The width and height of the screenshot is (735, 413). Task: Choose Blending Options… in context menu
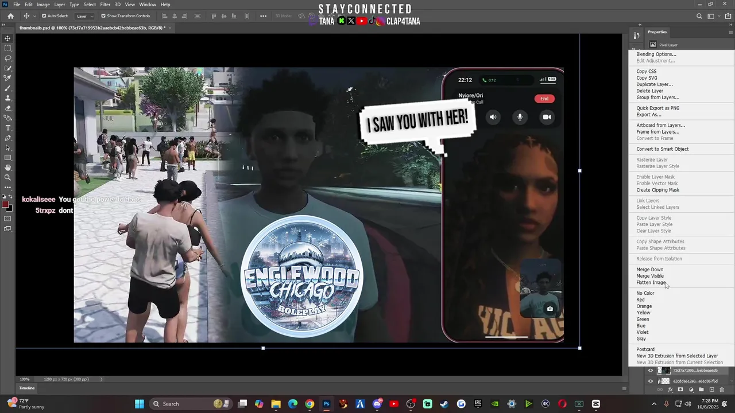pos(656,54)
